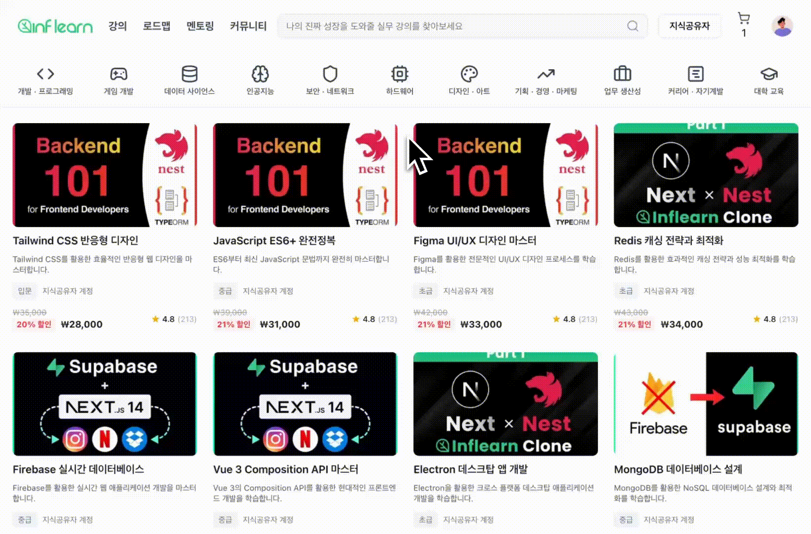Click the 4.8 rating on Tailwind CSS course
Screen dimensions: 811x534
pyautogui.click(x=168, y=319)
